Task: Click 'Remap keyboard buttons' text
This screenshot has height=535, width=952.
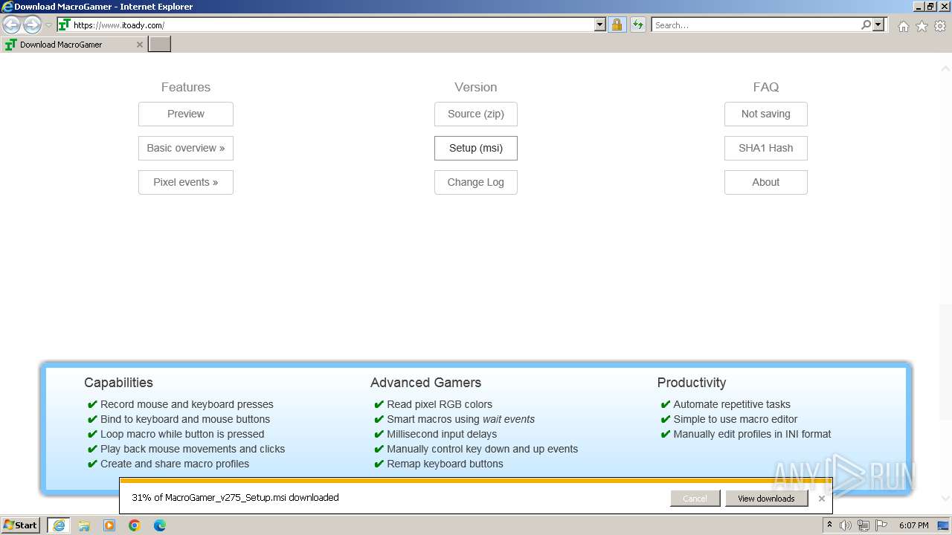Action: coord(445,464)
